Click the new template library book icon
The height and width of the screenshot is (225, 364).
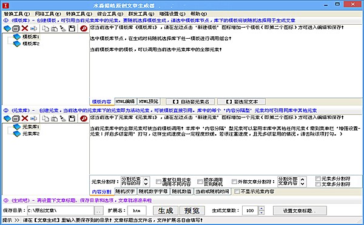[x=7, y=28]
